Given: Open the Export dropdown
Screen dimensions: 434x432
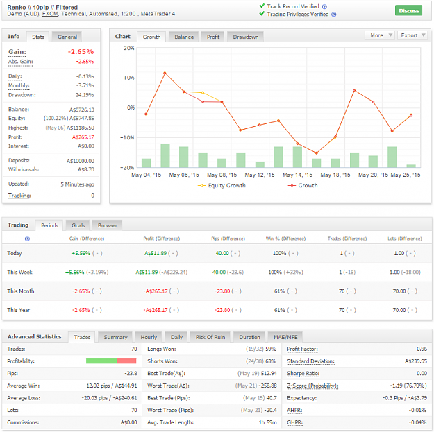Looking at the screenshot, I should click(x=412, y=35).
